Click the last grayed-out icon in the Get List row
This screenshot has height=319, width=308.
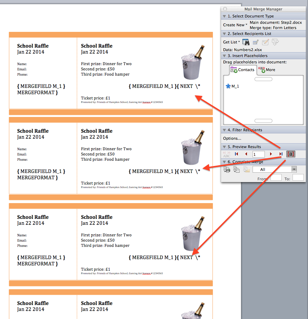click(x=275, y=42)
